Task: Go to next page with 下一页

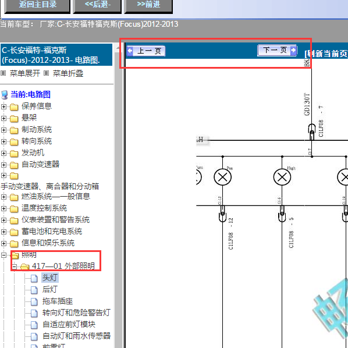Action: 277,50
